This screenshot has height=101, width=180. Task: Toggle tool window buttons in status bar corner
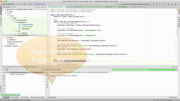tap(1, 100)
